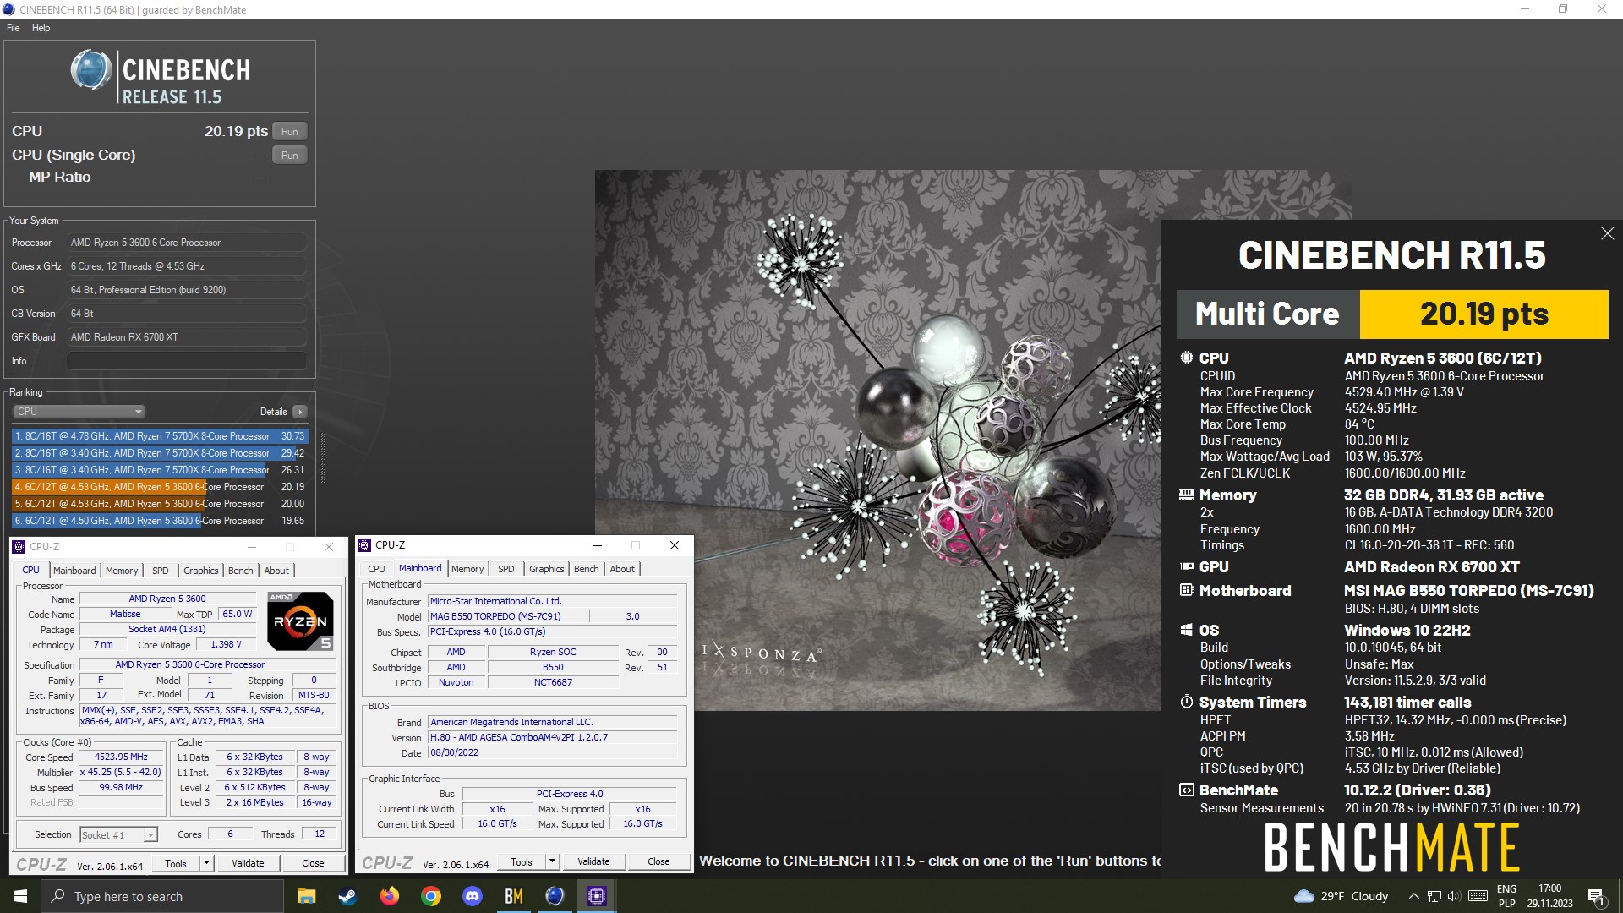1623x913 pixels.
Task: Click Close button in left CPU-Z window
Action: pos(313,863)
